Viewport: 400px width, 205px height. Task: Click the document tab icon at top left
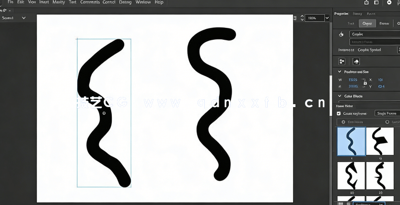2,11
